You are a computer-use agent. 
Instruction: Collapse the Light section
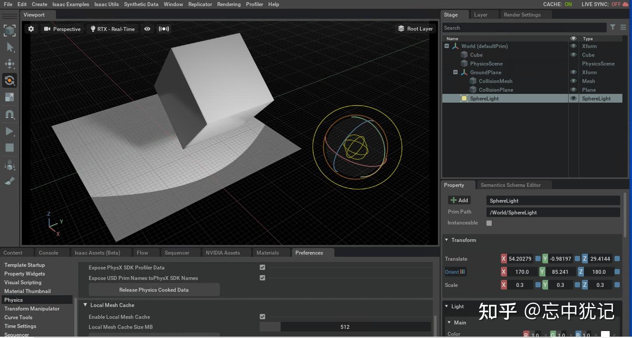point(447,307)
